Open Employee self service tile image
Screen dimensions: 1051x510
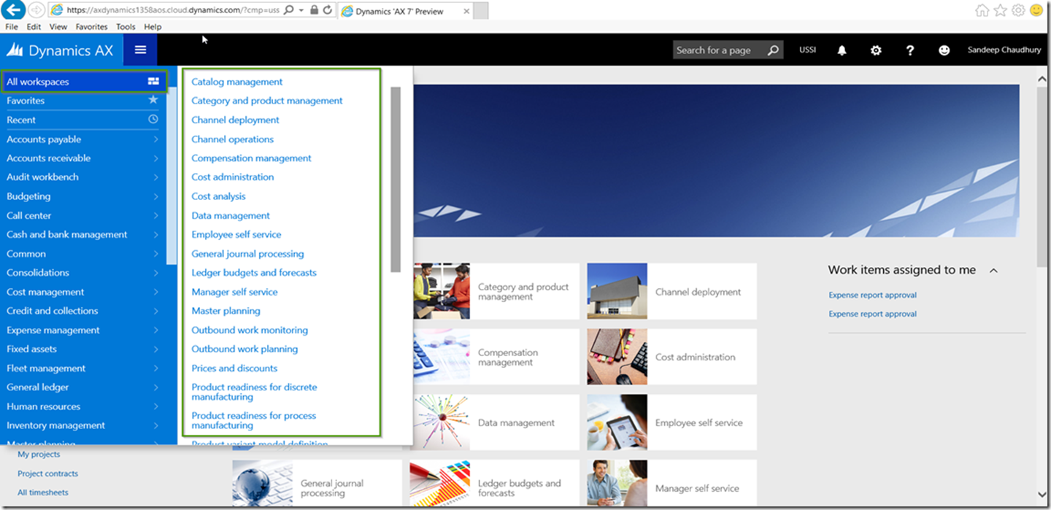(617, 422)
